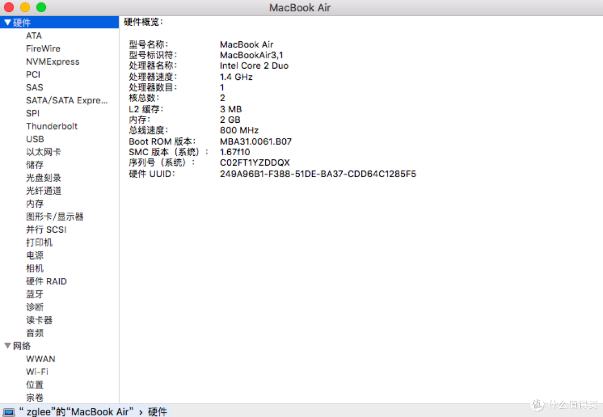View Thunderbolt information
The width and height of the screenshot is (603, 417).
tap(51, 126)
